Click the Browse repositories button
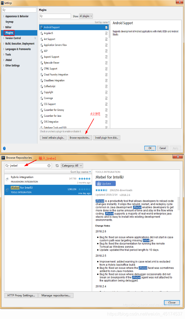The height and width of the screenshot is (319, 185). coord(80,138)
